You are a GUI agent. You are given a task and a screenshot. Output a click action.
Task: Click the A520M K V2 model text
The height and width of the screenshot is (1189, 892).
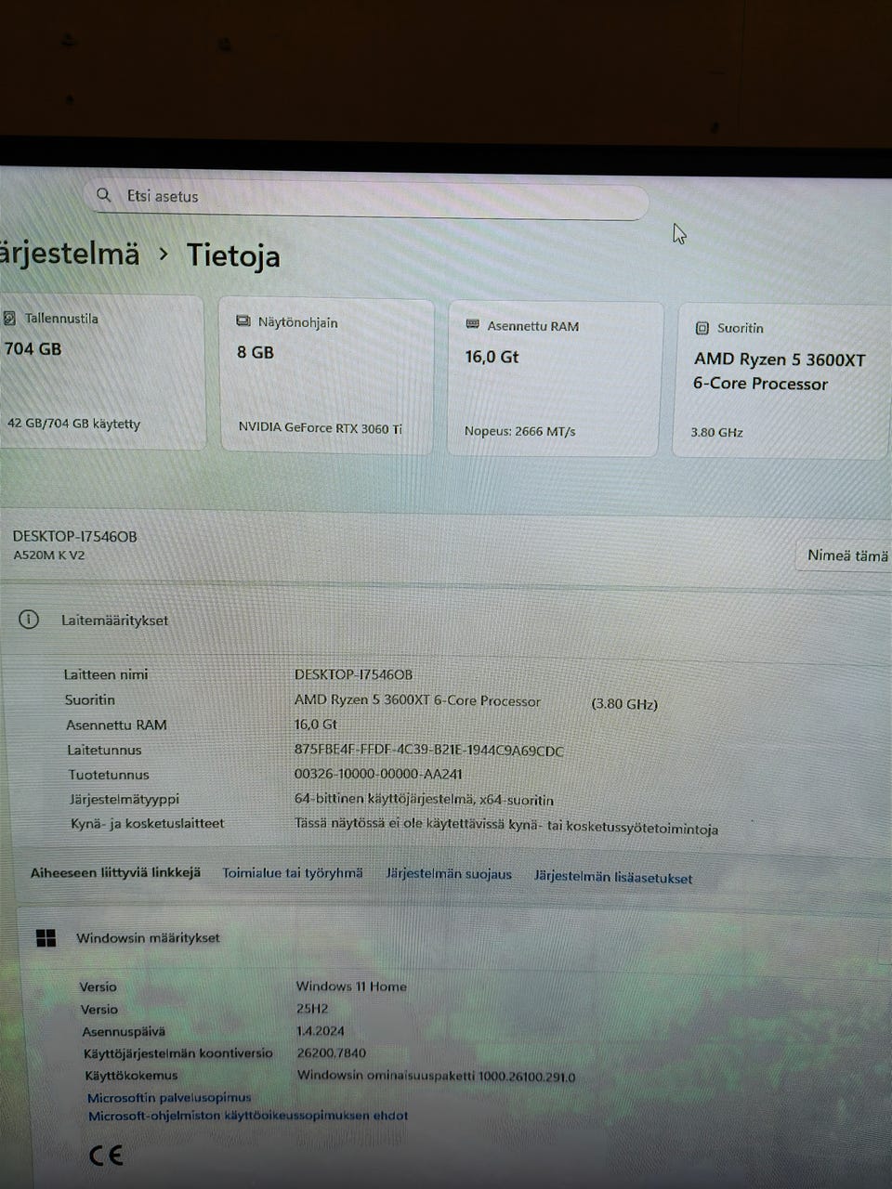(x=49, y=555)
